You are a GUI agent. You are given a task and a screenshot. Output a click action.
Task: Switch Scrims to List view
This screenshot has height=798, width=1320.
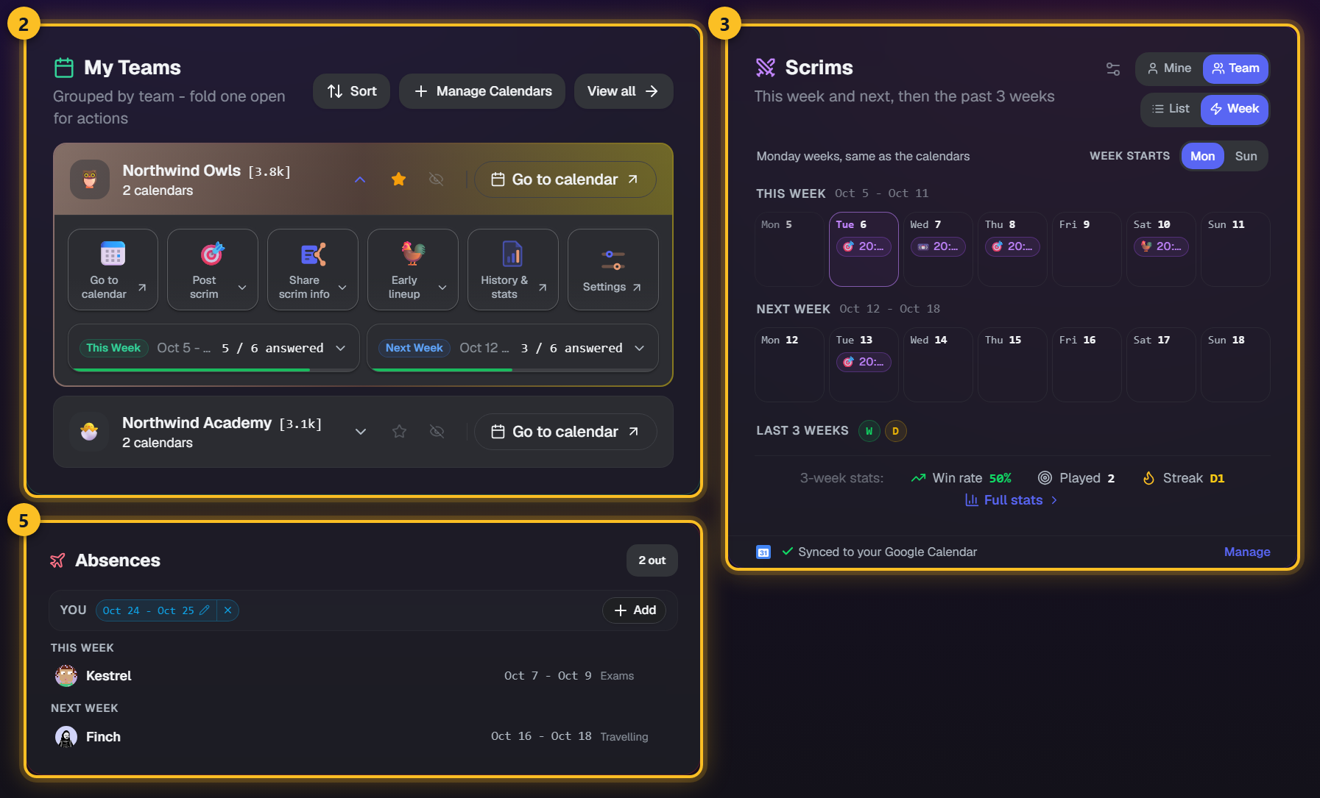point(1171,109)
